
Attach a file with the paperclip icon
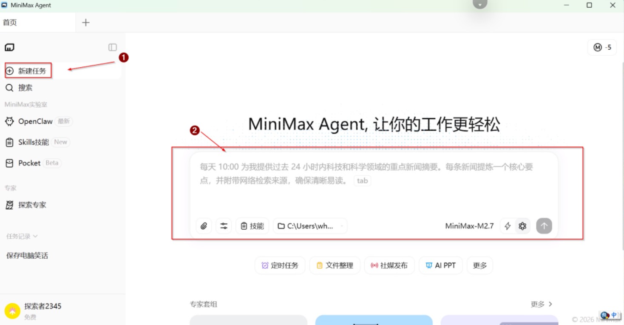click(x=204, y=226)
